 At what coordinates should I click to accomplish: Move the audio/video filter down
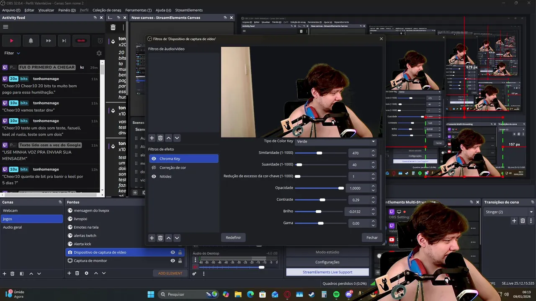tap(177, 138)
